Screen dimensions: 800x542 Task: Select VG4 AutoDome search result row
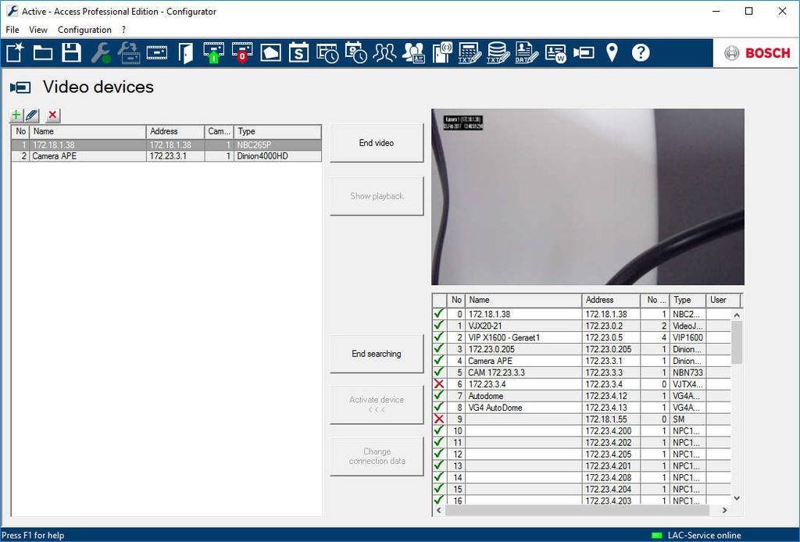click(581, 408)
